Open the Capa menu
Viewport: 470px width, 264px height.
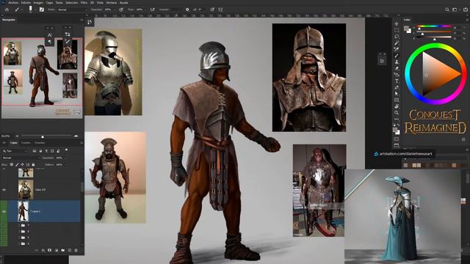(x=49, y=3)
